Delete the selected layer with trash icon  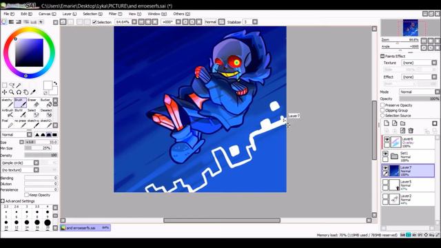(411, 130)
